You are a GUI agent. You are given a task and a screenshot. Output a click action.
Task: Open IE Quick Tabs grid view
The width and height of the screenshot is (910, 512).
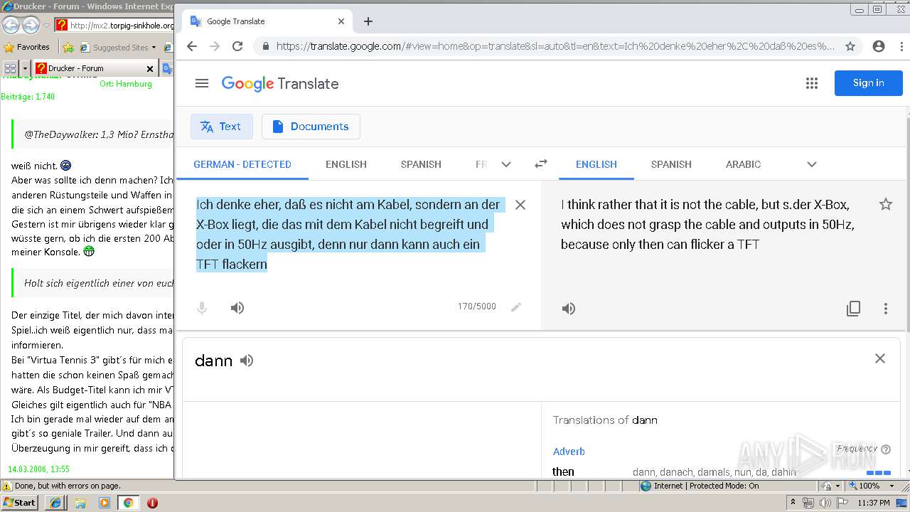click(11, 68)
